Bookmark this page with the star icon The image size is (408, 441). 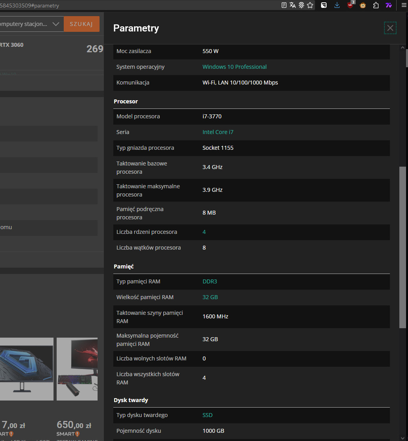click(x=310, y=5)
